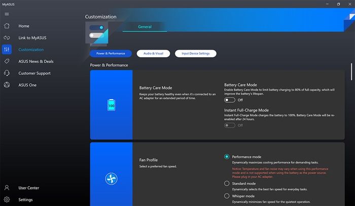Select Standard mode fan profile
This screenshot has height=206, width=355.
tap(227, 183)
